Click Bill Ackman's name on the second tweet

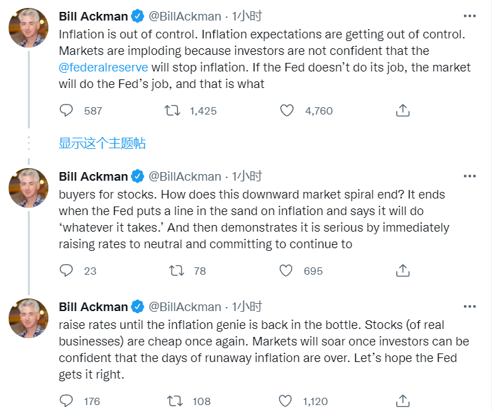pyautogui.click(x=93, y=176)
